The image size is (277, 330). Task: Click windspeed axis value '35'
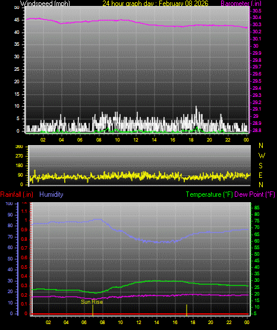click(17, 45)
